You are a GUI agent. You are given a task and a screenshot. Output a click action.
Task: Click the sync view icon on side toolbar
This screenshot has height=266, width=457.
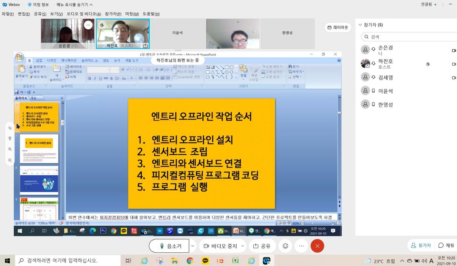pyautogui.click(x=10, y=138)
